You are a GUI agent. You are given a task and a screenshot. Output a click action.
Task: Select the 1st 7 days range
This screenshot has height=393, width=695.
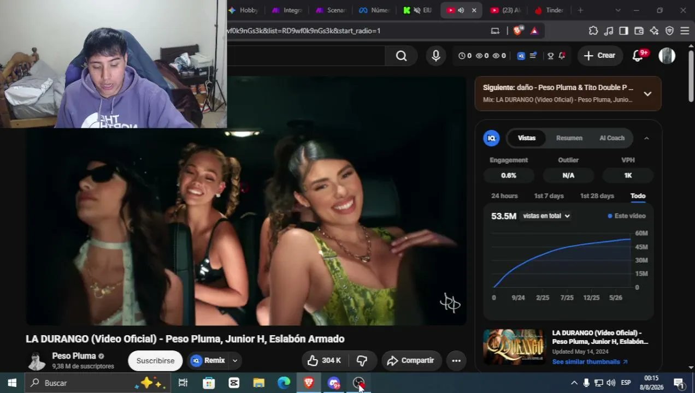[549, 196]
